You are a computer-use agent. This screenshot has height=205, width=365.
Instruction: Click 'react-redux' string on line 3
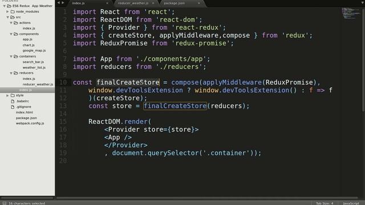(197, 28)
